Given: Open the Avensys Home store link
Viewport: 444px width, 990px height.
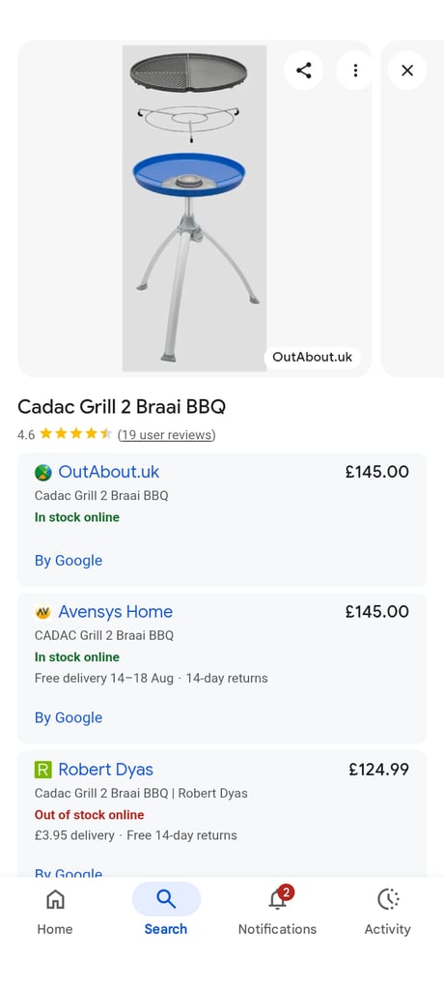Looking at the screenshot, I should coord(116,612).
